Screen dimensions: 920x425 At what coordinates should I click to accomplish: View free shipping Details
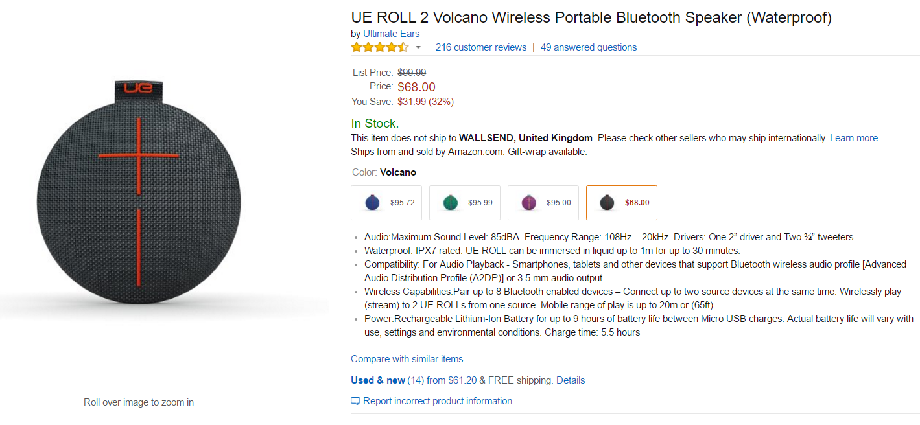coord(571,380)
